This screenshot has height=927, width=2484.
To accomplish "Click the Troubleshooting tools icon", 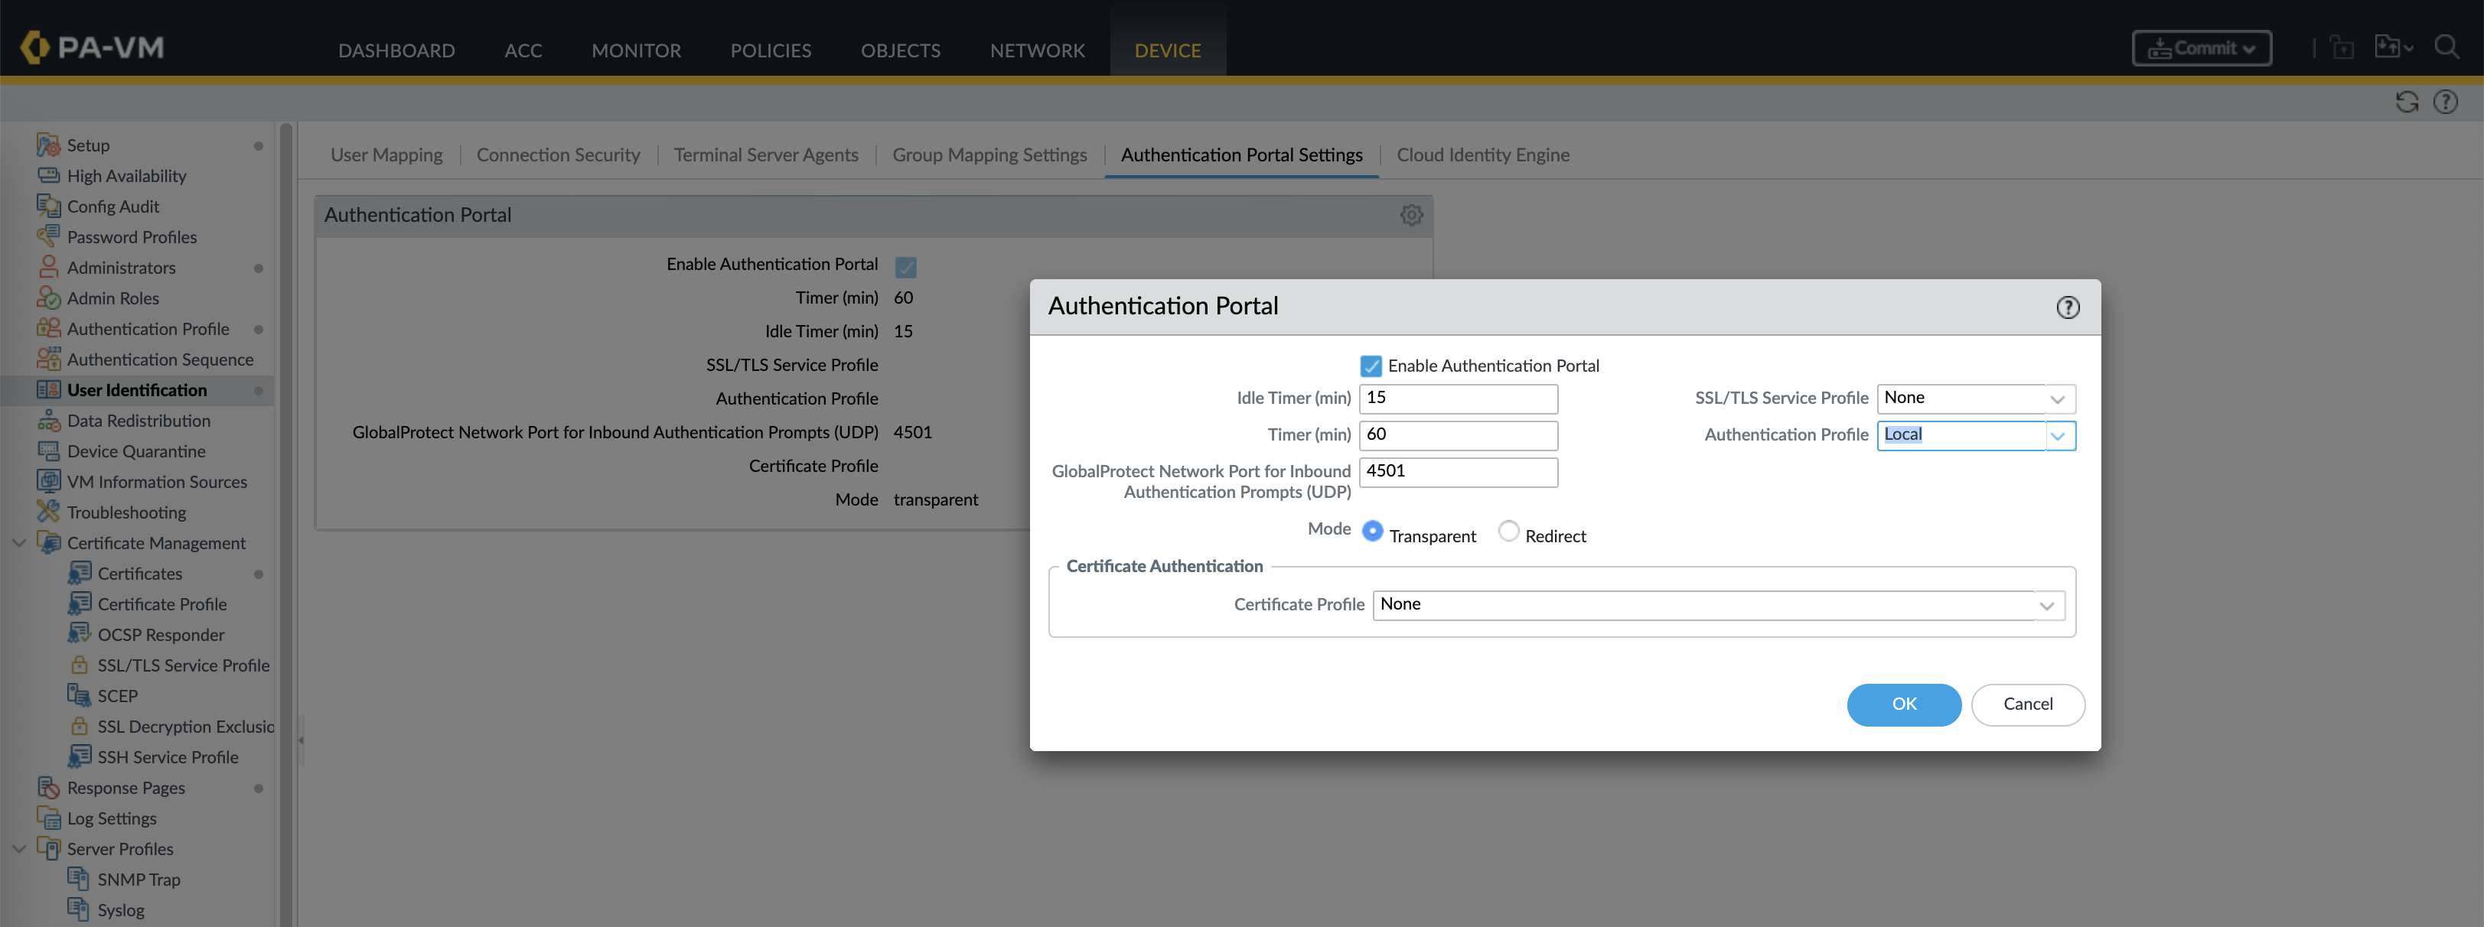I will pos(48,512).
